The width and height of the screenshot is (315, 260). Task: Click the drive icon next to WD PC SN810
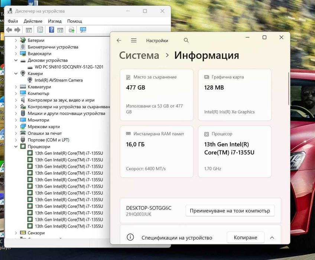30,67
